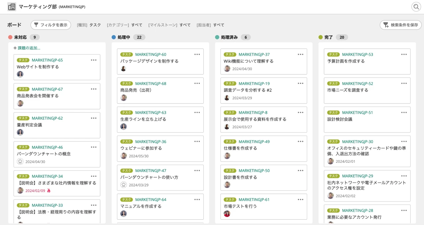Open the [カテゴリー] category filter dropdown
424x225 pixels.
[x=124, y=25]
